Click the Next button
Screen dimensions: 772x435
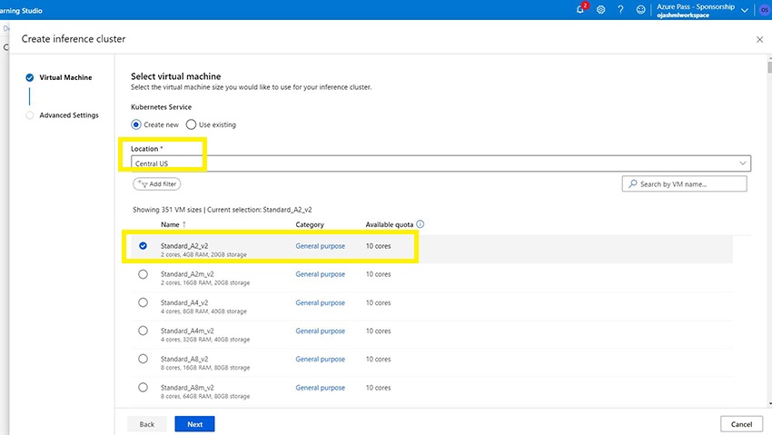tap(194, 424)
